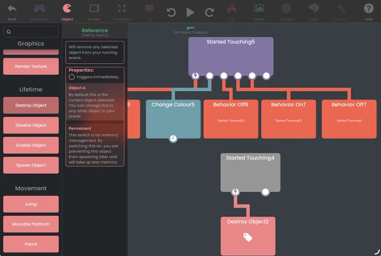381x256 pixels.
Task: Click lightning trigger output on Started Touching5
Action: pyautogui.click(x=196, y=76)
